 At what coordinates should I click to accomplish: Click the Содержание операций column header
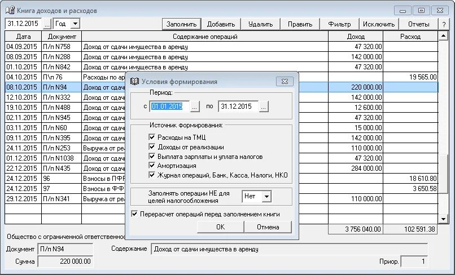[205, 37]
